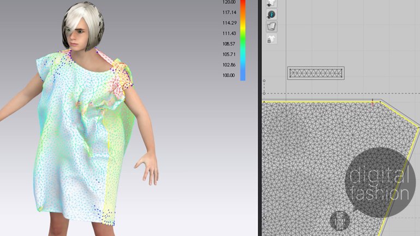Click the red notch marker on top edge

[x=373, y=101]
